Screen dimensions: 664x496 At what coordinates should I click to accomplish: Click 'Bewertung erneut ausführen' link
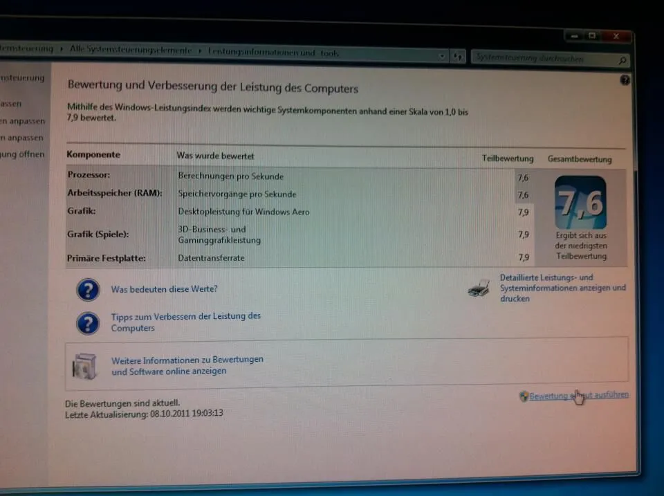pyautogui.click(x=578, y=396)
